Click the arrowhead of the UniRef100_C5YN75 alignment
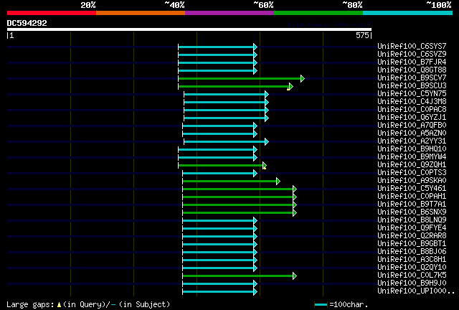Screen dimensions: 459x310 pos(267,94)
